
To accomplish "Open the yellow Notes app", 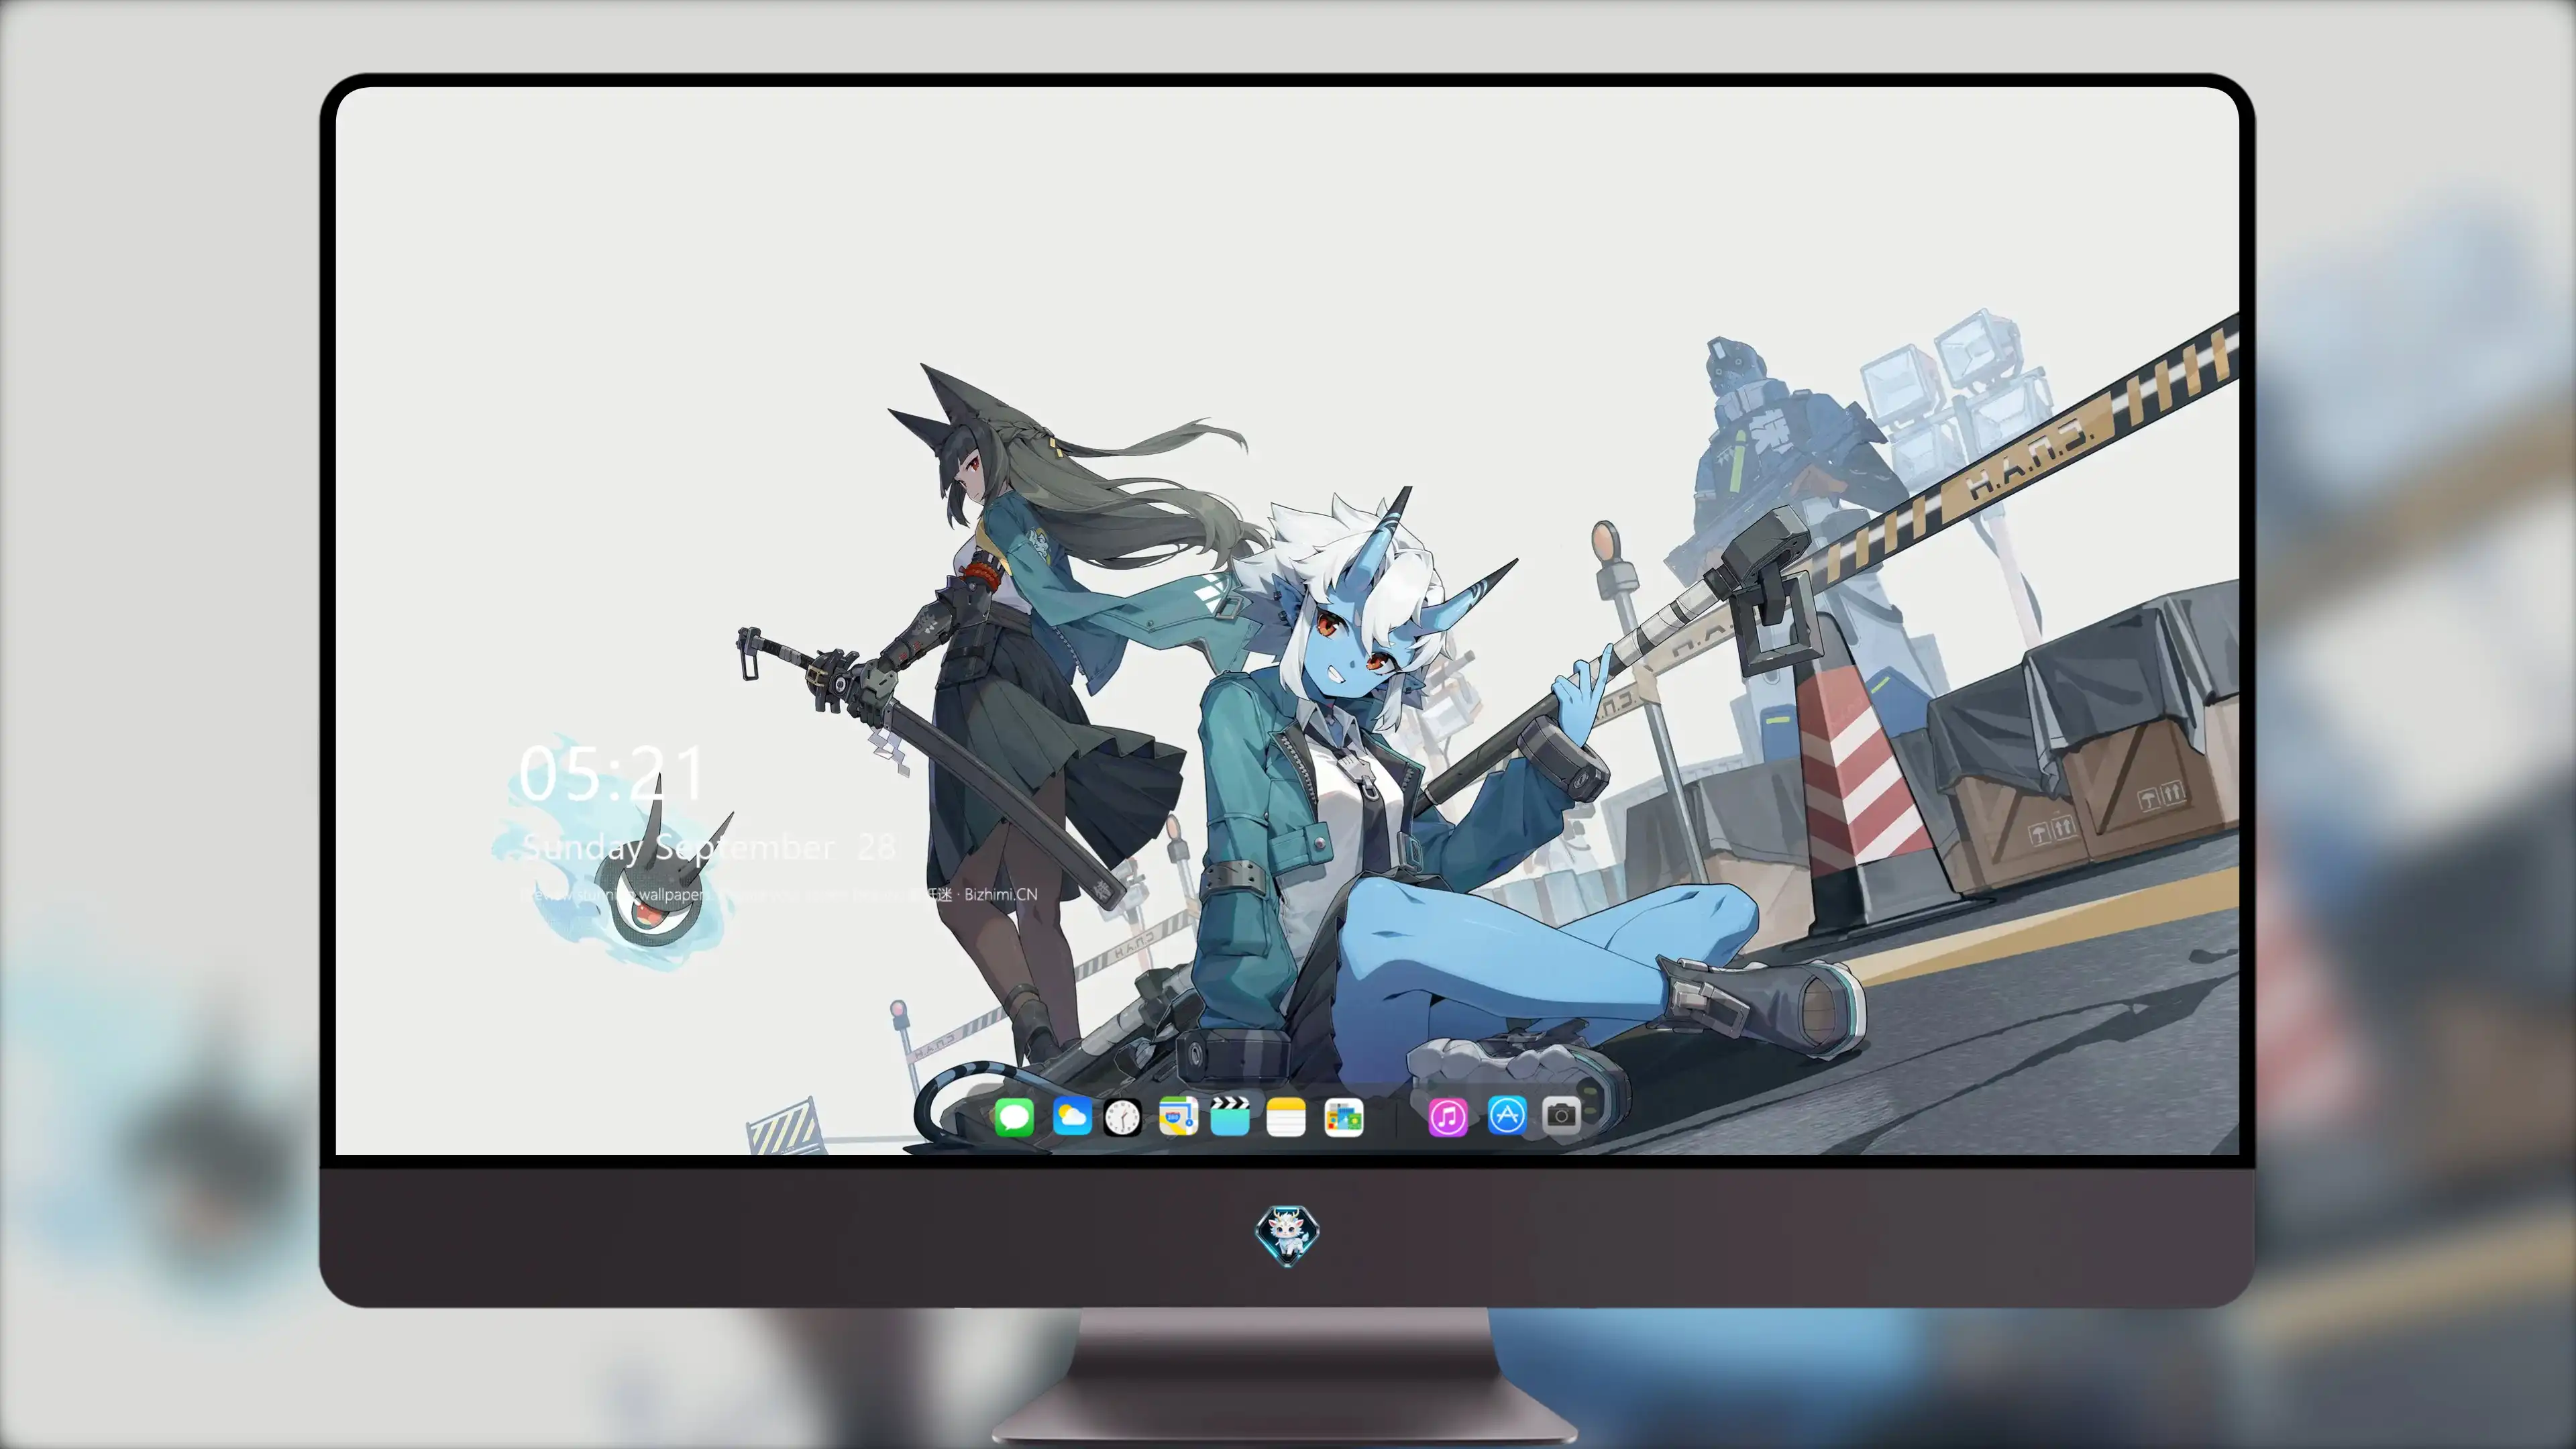I will 1286,1117.
